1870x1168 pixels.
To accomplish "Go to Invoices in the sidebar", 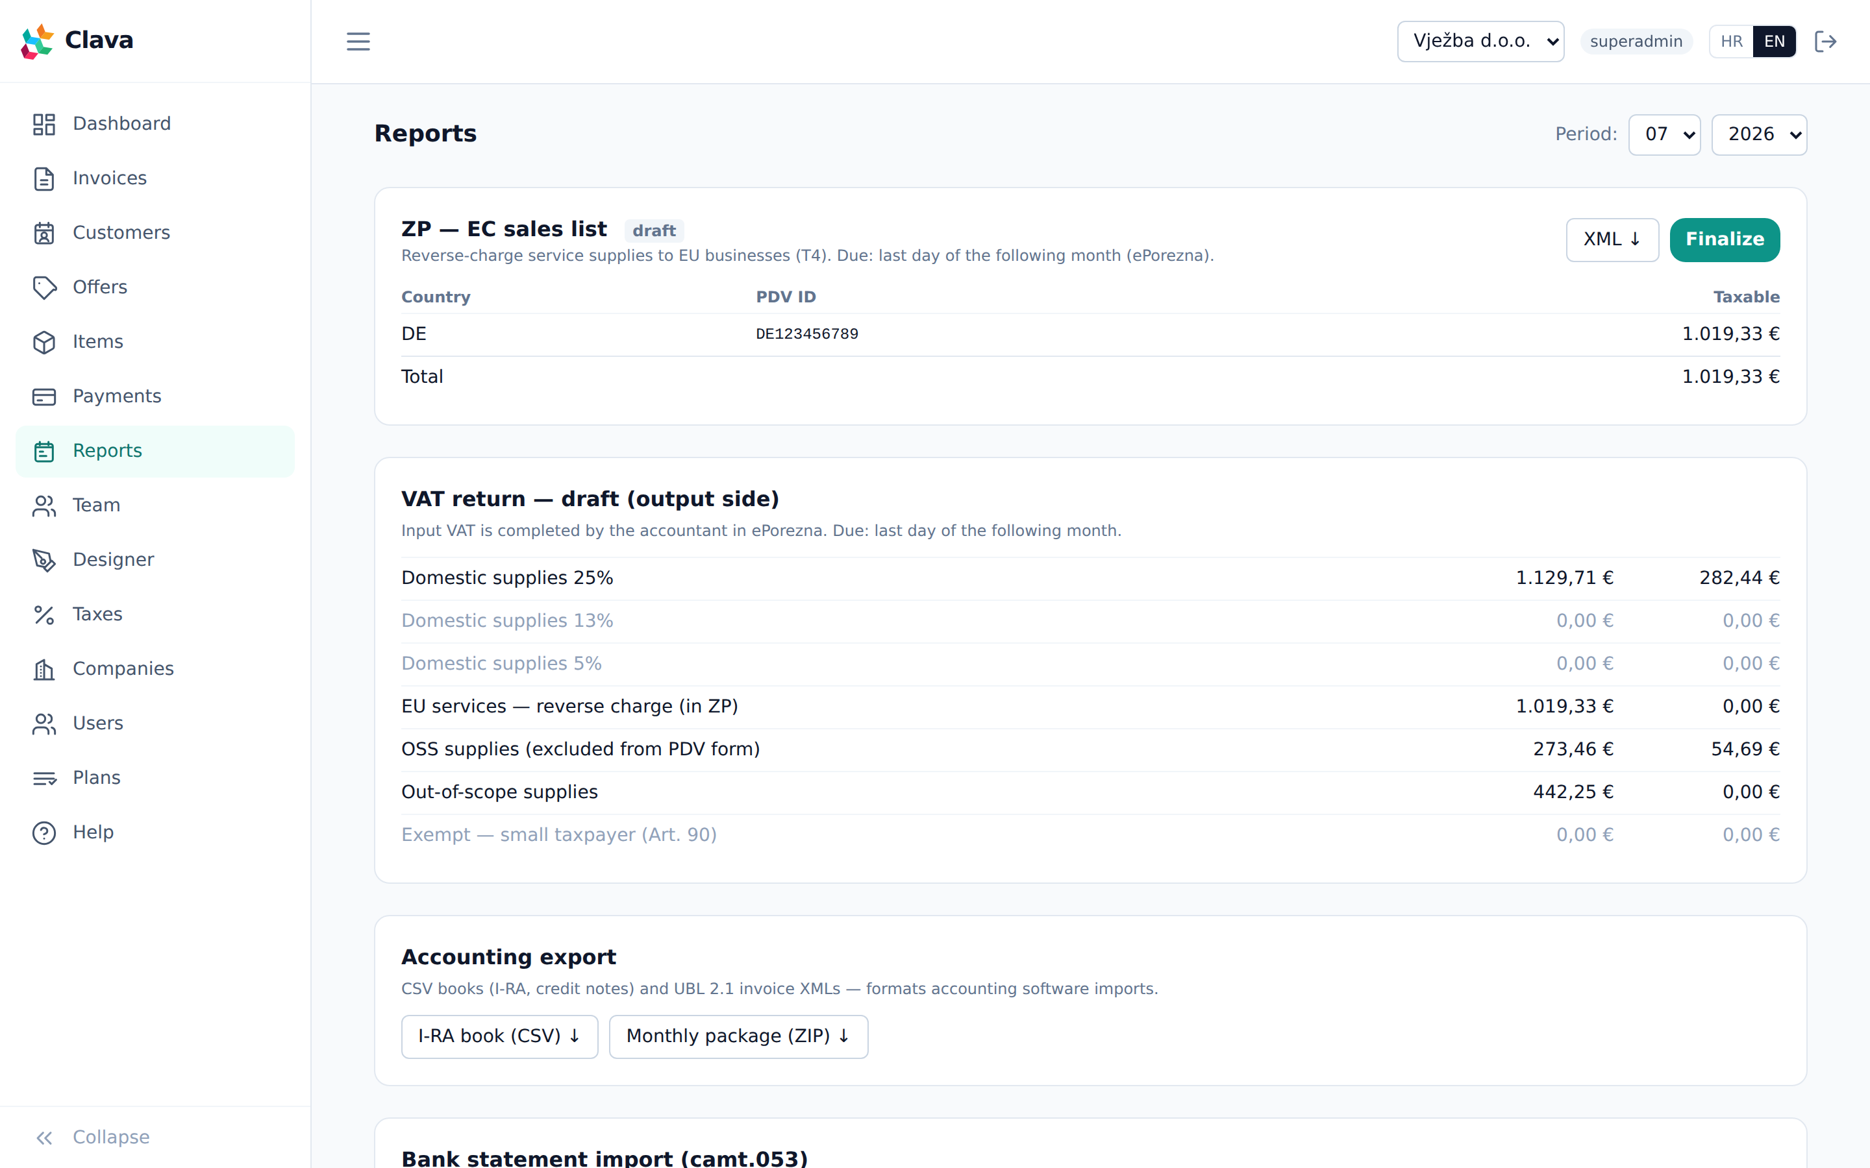I will tap(155, 178).
